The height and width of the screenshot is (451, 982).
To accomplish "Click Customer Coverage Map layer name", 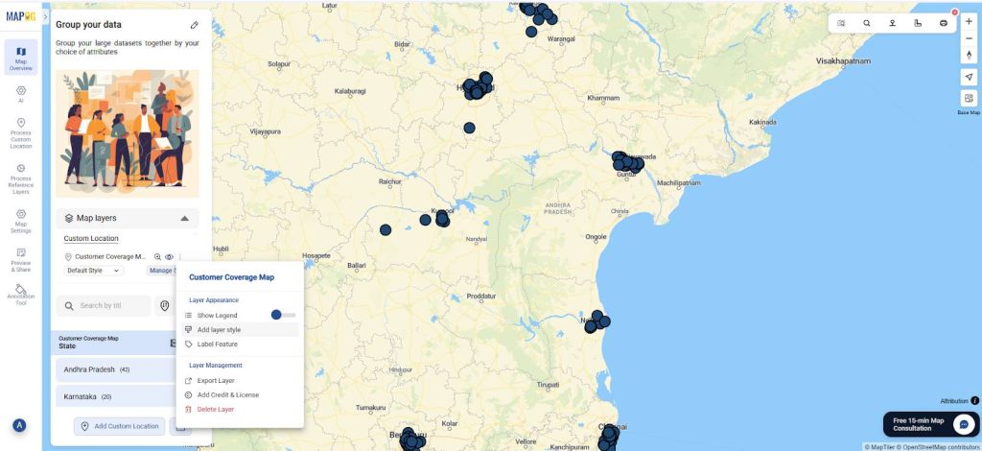I will pos(110,257).
